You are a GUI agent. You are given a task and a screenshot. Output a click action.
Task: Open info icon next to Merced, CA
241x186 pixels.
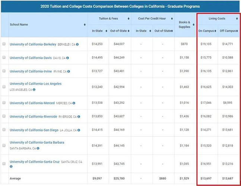coord(74,103)
